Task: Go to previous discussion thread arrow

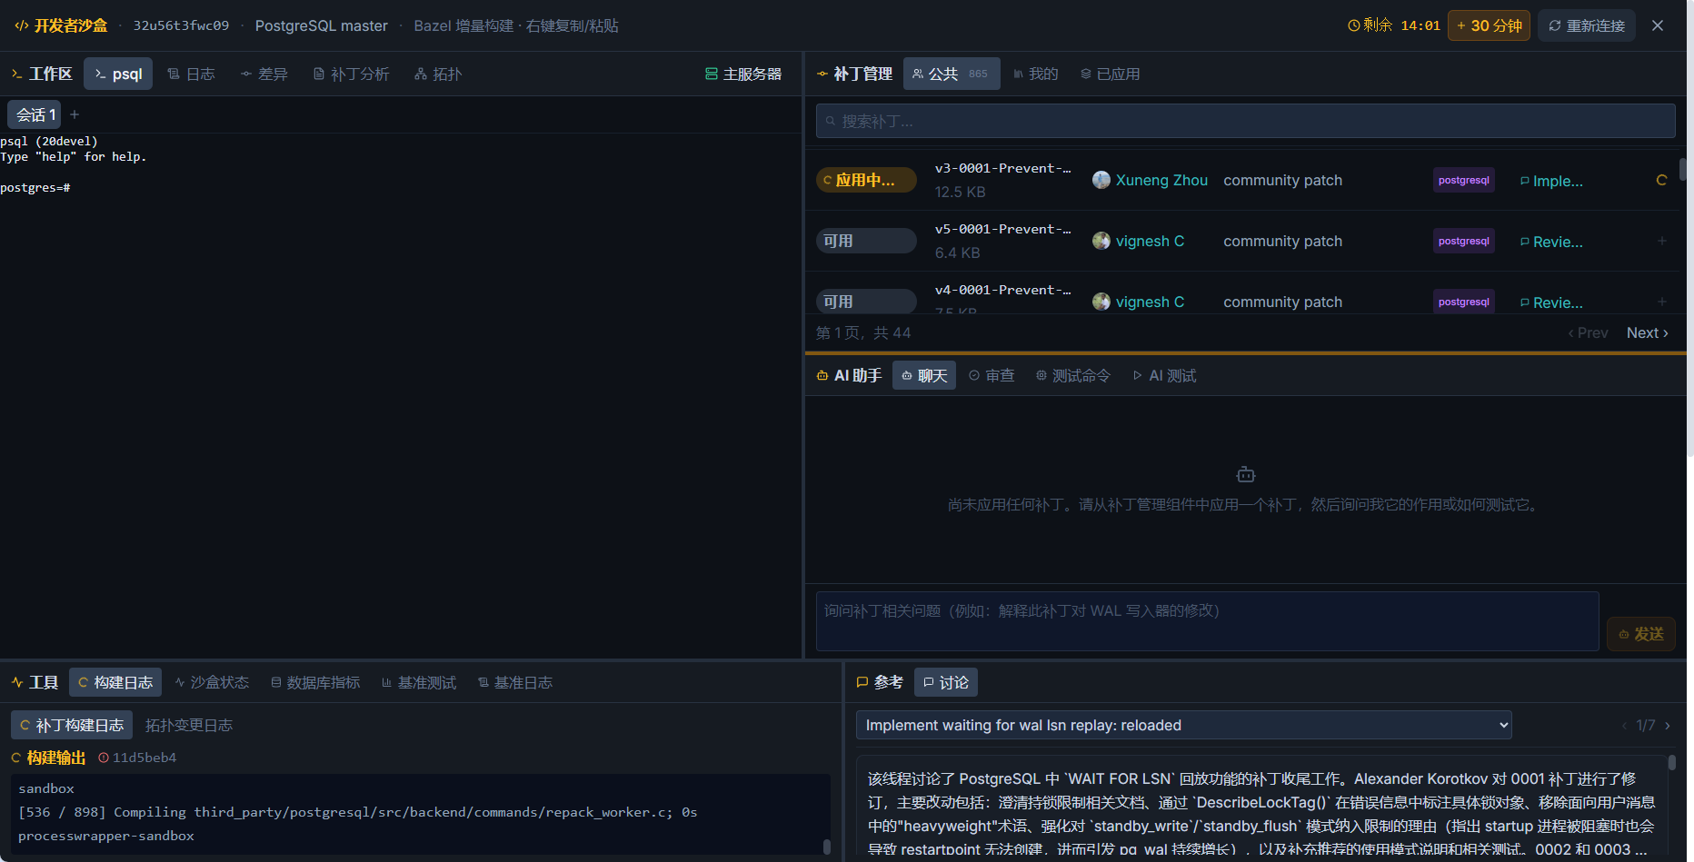Action: [1624, 725]
